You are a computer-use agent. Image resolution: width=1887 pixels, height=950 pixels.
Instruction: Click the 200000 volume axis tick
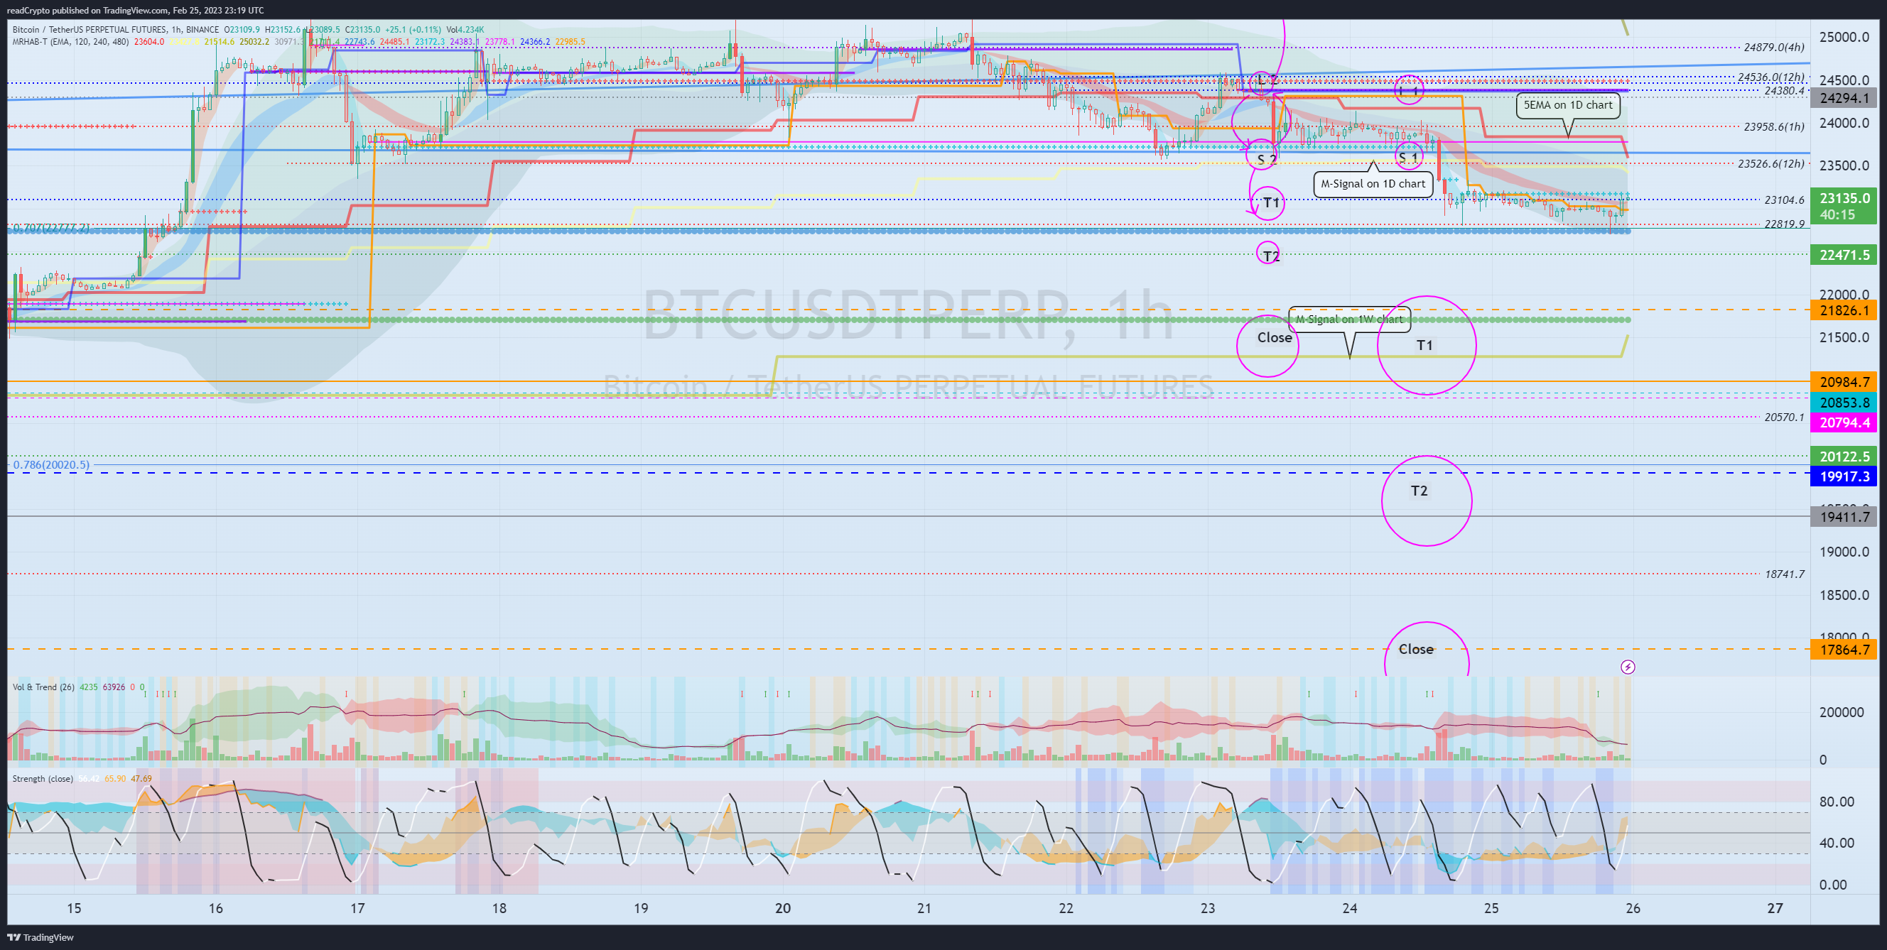coord(1842,712)
